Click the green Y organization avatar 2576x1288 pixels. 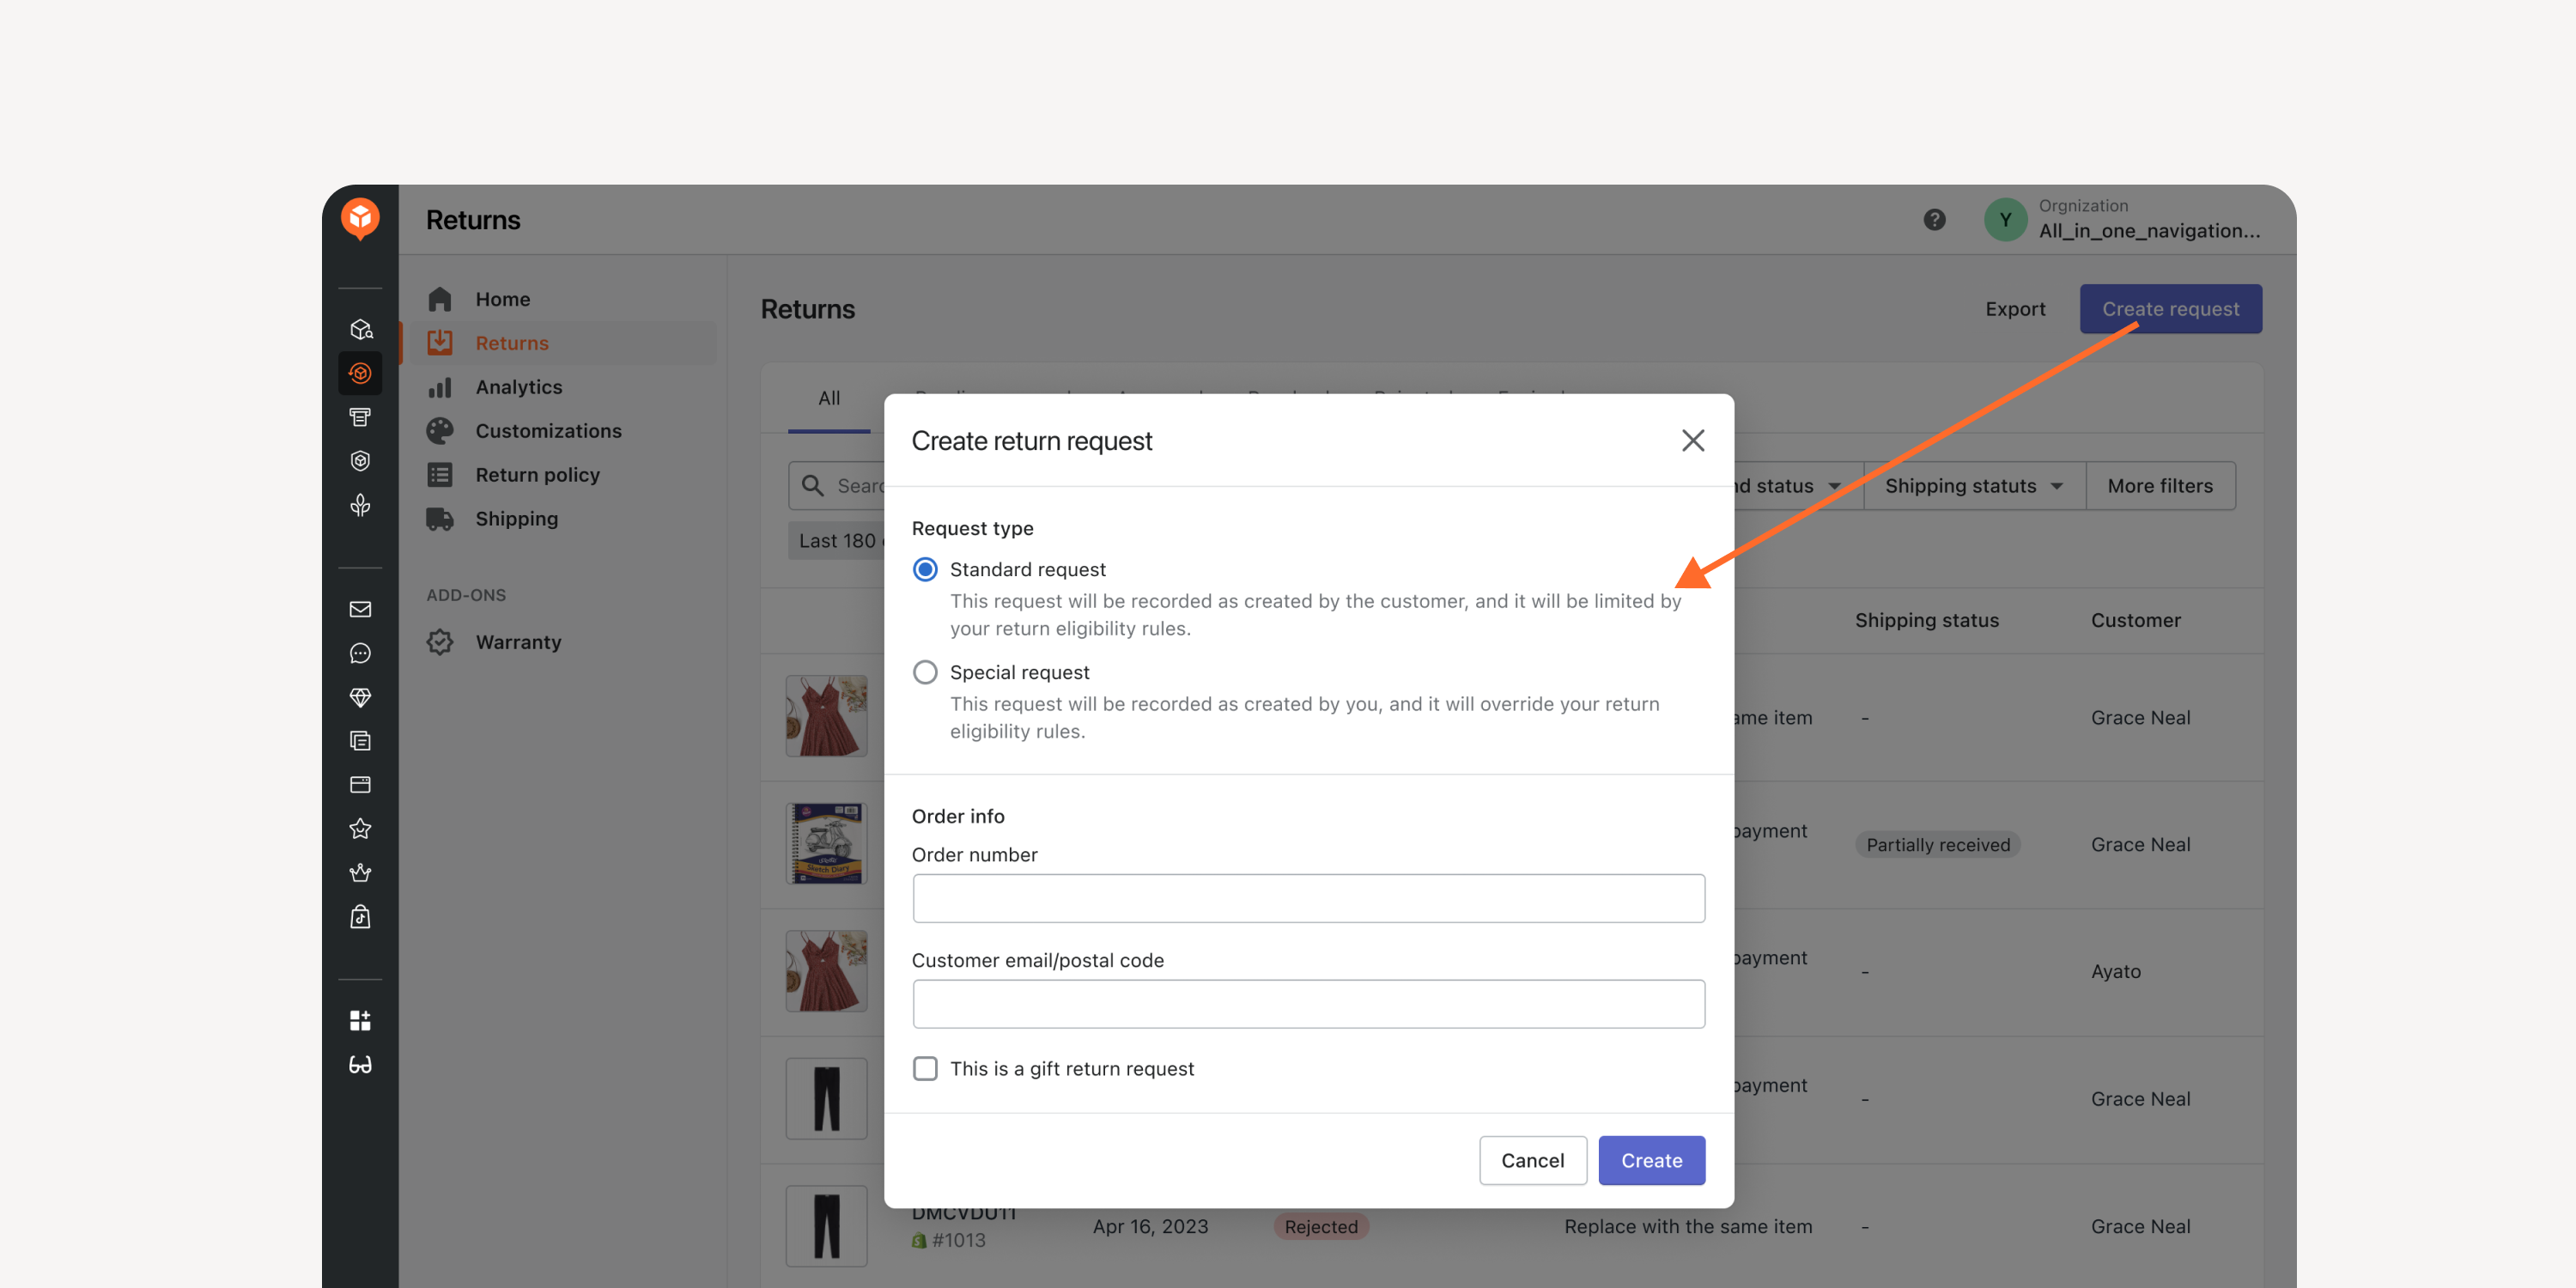pyautogui.click(x=2005, y=219)
